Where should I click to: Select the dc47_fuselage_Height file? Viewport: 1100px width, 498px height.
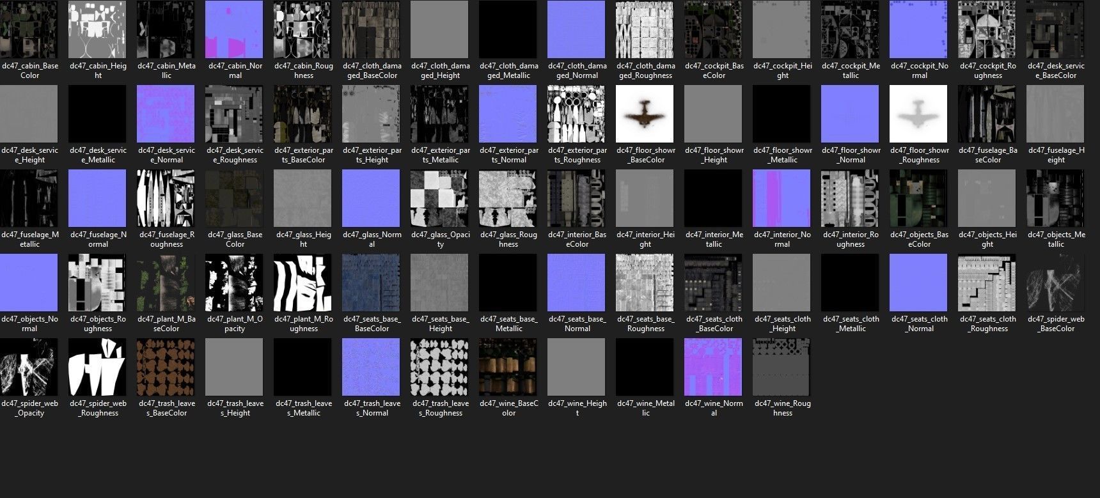[1056, 114]
